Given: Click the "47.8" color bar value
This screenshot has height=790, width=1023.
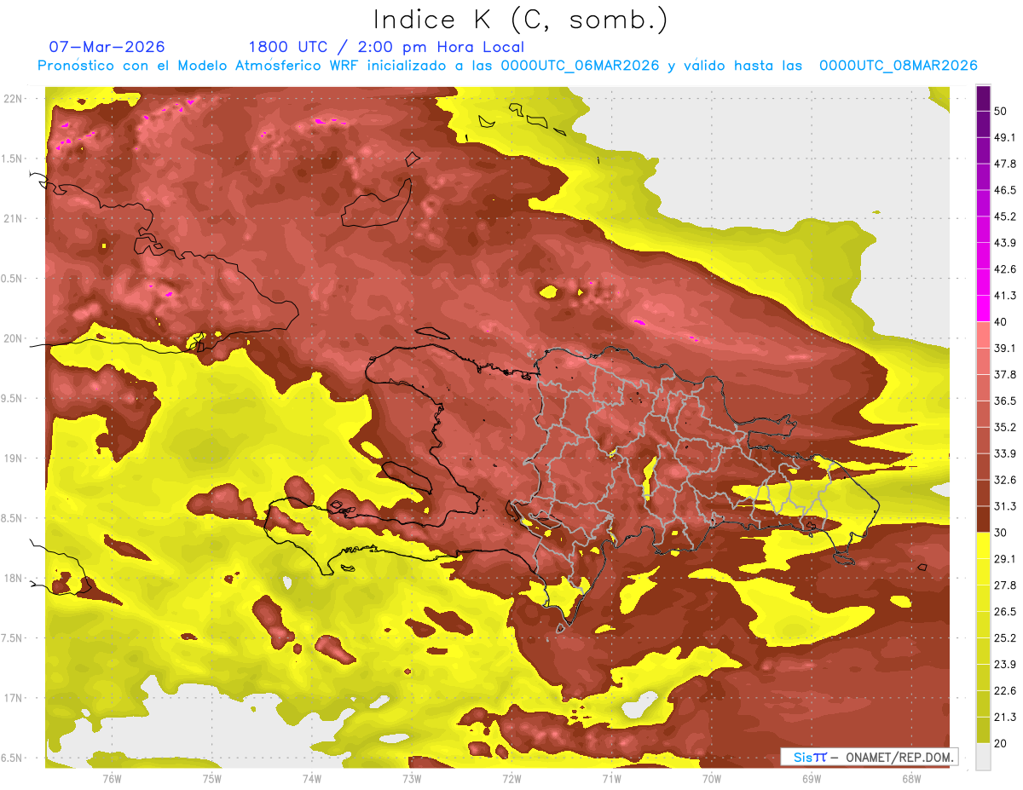Looking at the screenshot, I should (x=1004, y=164).
